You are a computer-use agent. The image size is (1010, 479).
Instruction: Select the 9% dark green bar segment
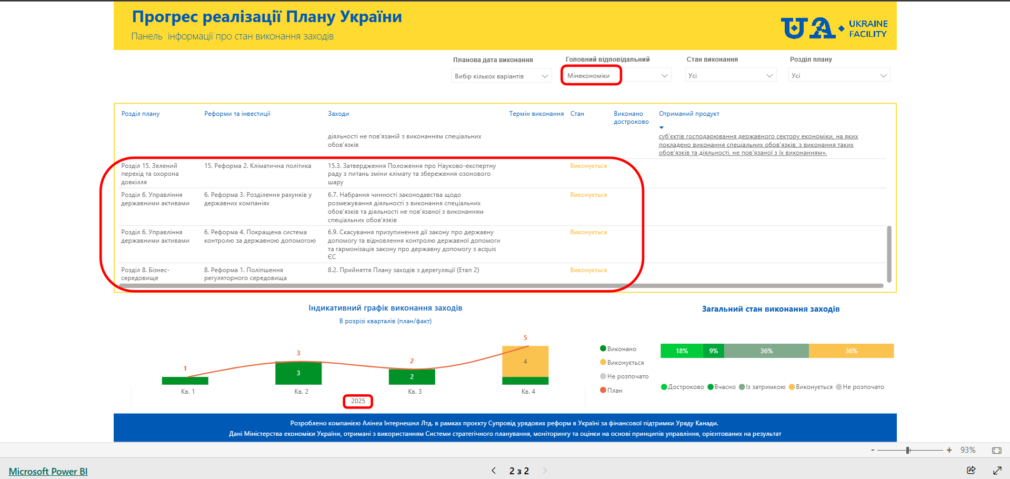pyautogui.click(x=714, y=351)
